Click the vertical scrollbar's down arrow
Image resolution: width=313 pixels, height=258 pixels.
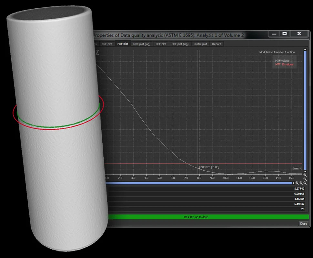point(305,172)
